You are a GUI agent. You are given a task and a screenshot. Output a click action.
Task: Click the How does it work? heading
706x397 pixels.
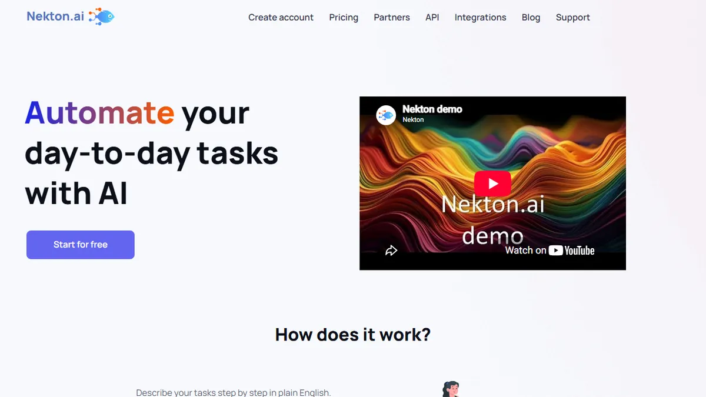point(353,335)
